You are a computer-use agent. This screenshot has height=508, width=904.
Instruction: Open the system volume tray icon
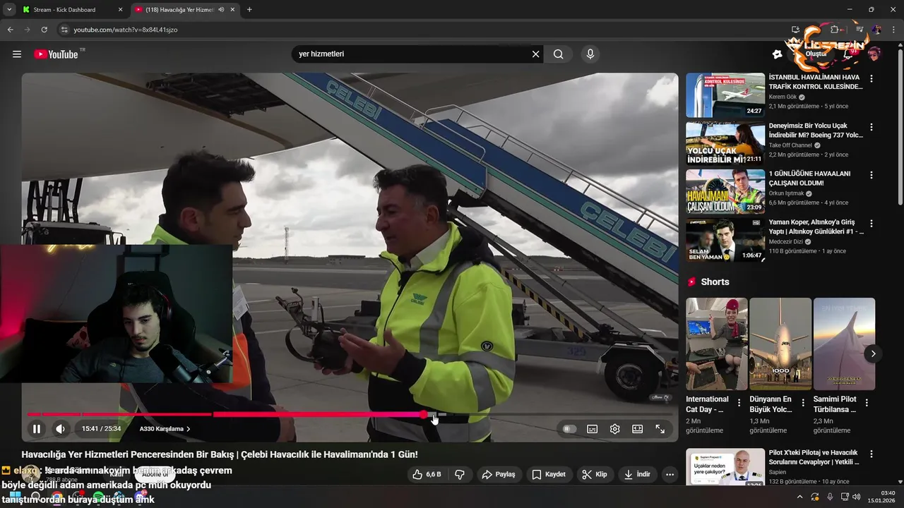(857, 497)
